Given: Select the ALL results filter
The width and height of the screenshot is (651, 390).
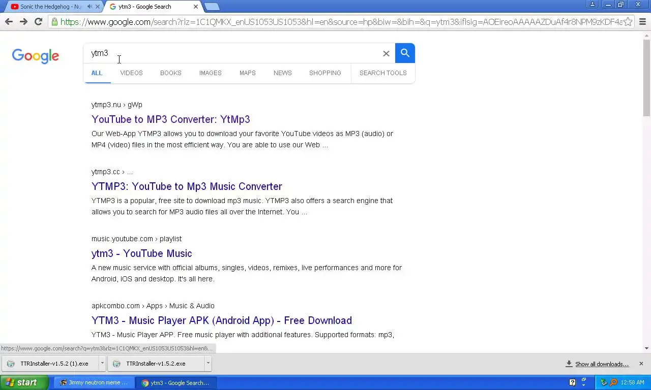Looking at the screenshot, I should (97, 73).
